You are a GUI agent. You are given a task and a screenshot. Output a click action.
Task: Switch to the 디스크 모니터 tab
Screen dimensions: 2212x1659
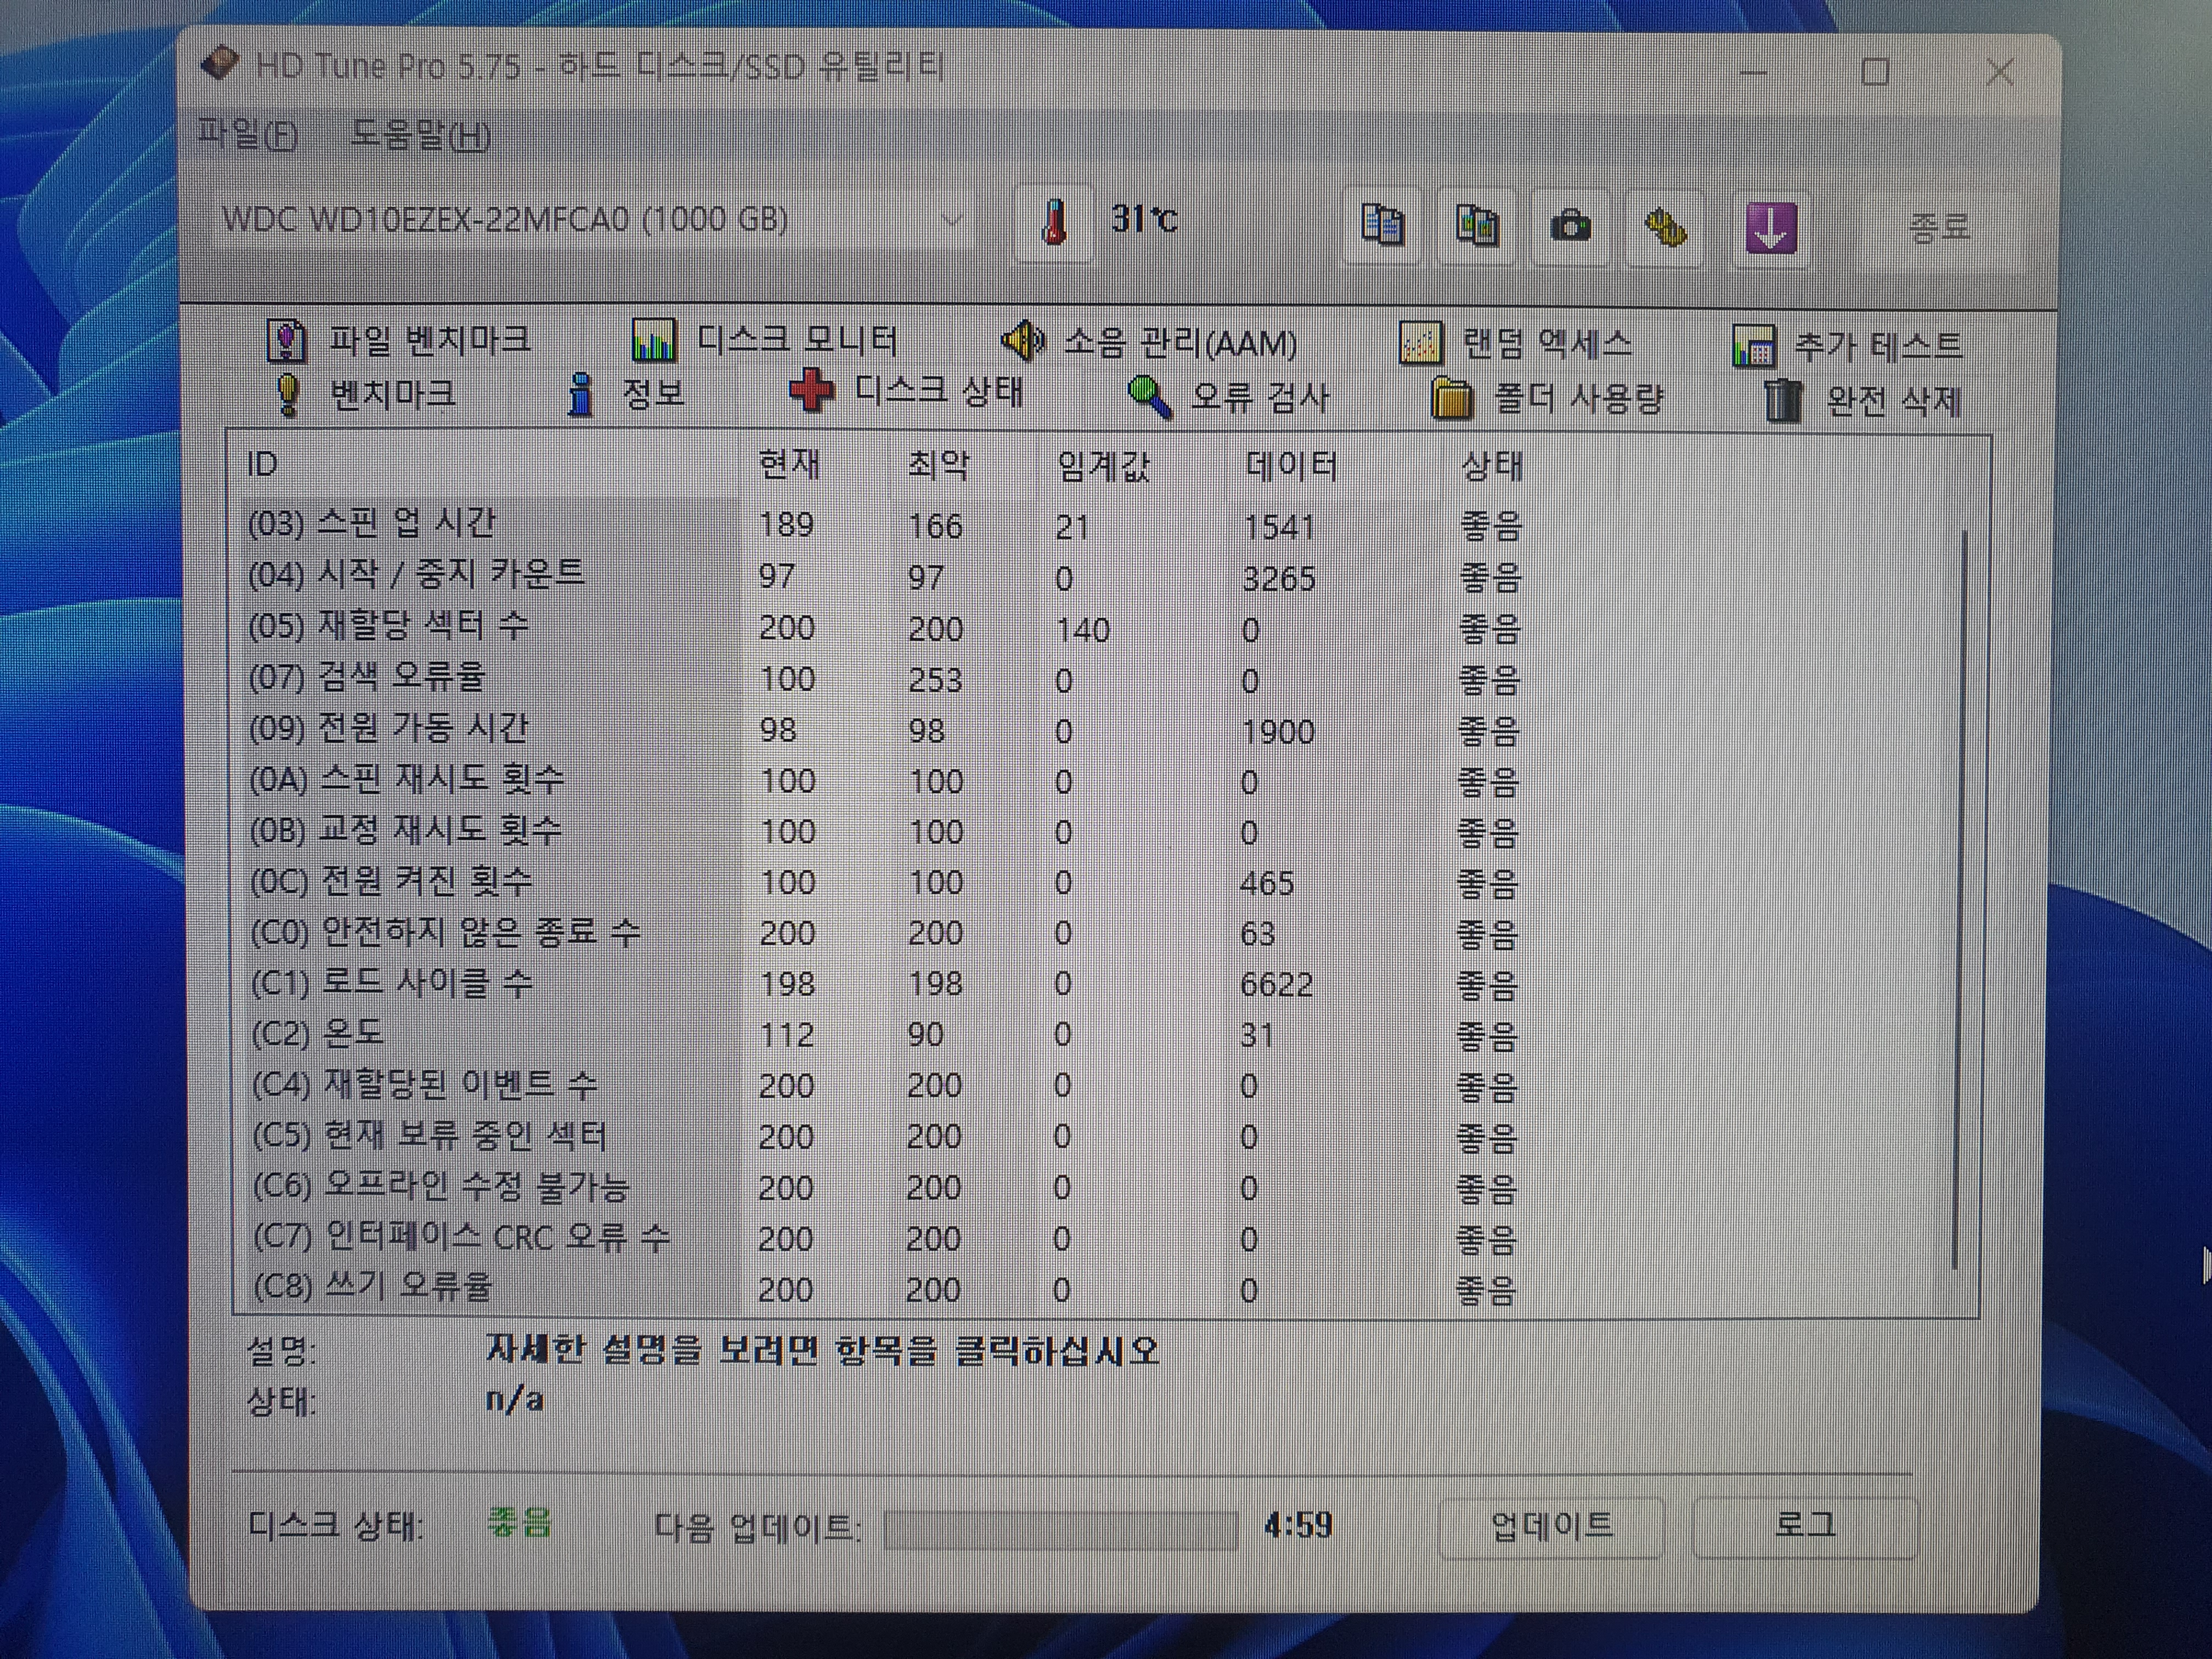coord(765,340)
